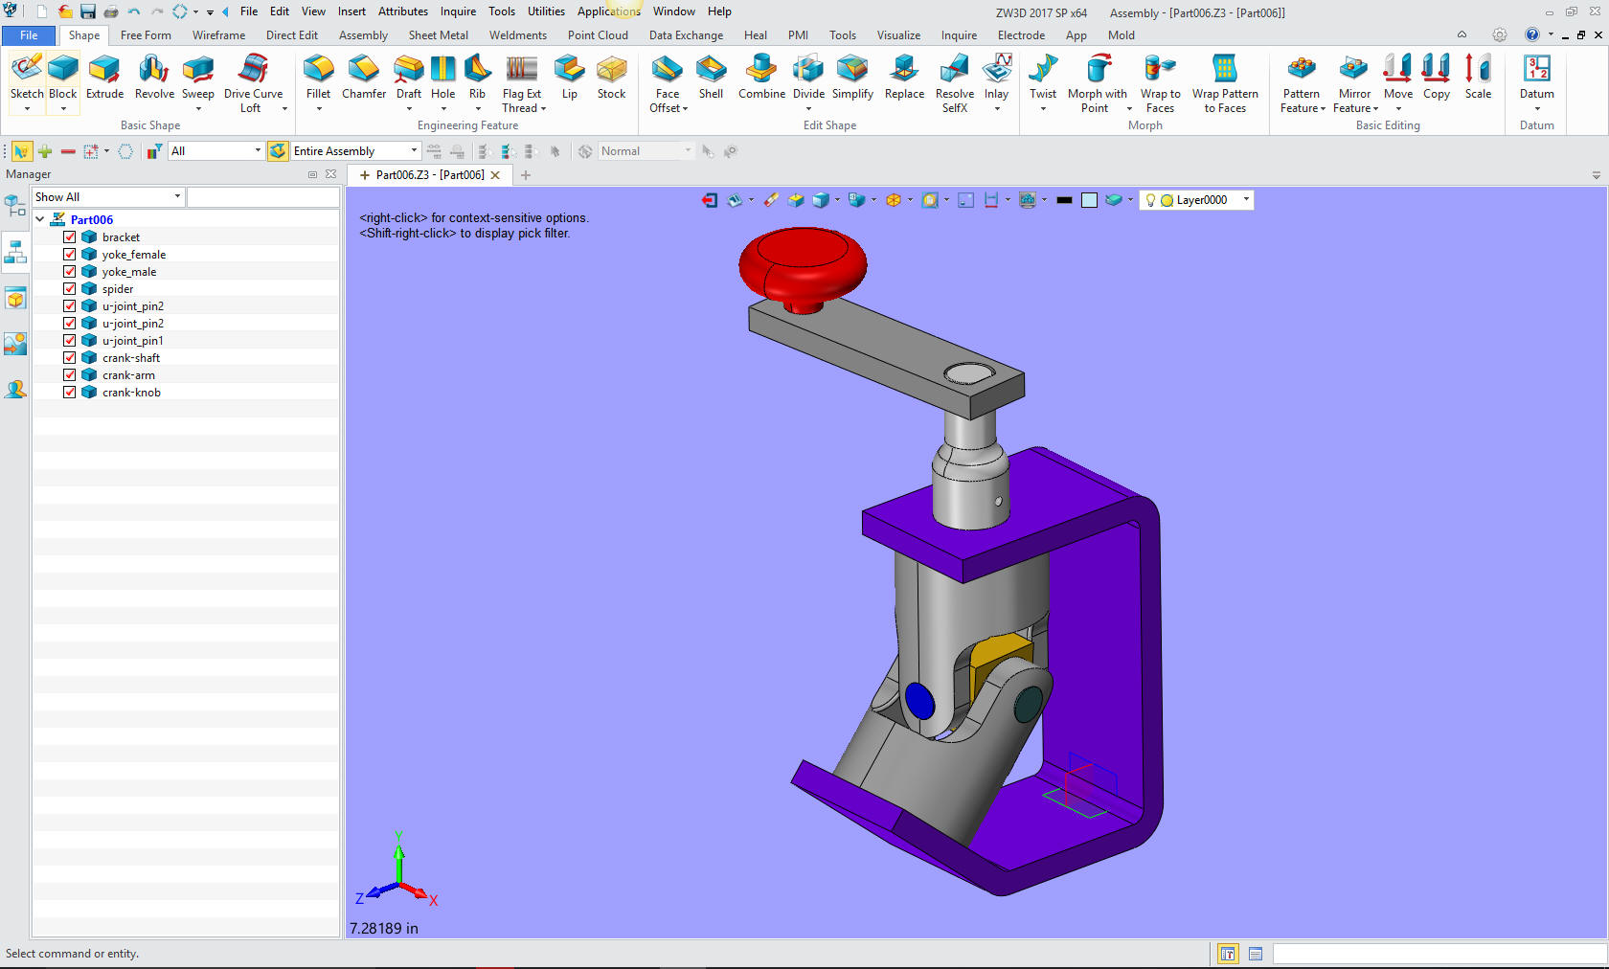Add a new document tab
The height and width of the screenshot is (969, 1609).
[x=526, y=175]
